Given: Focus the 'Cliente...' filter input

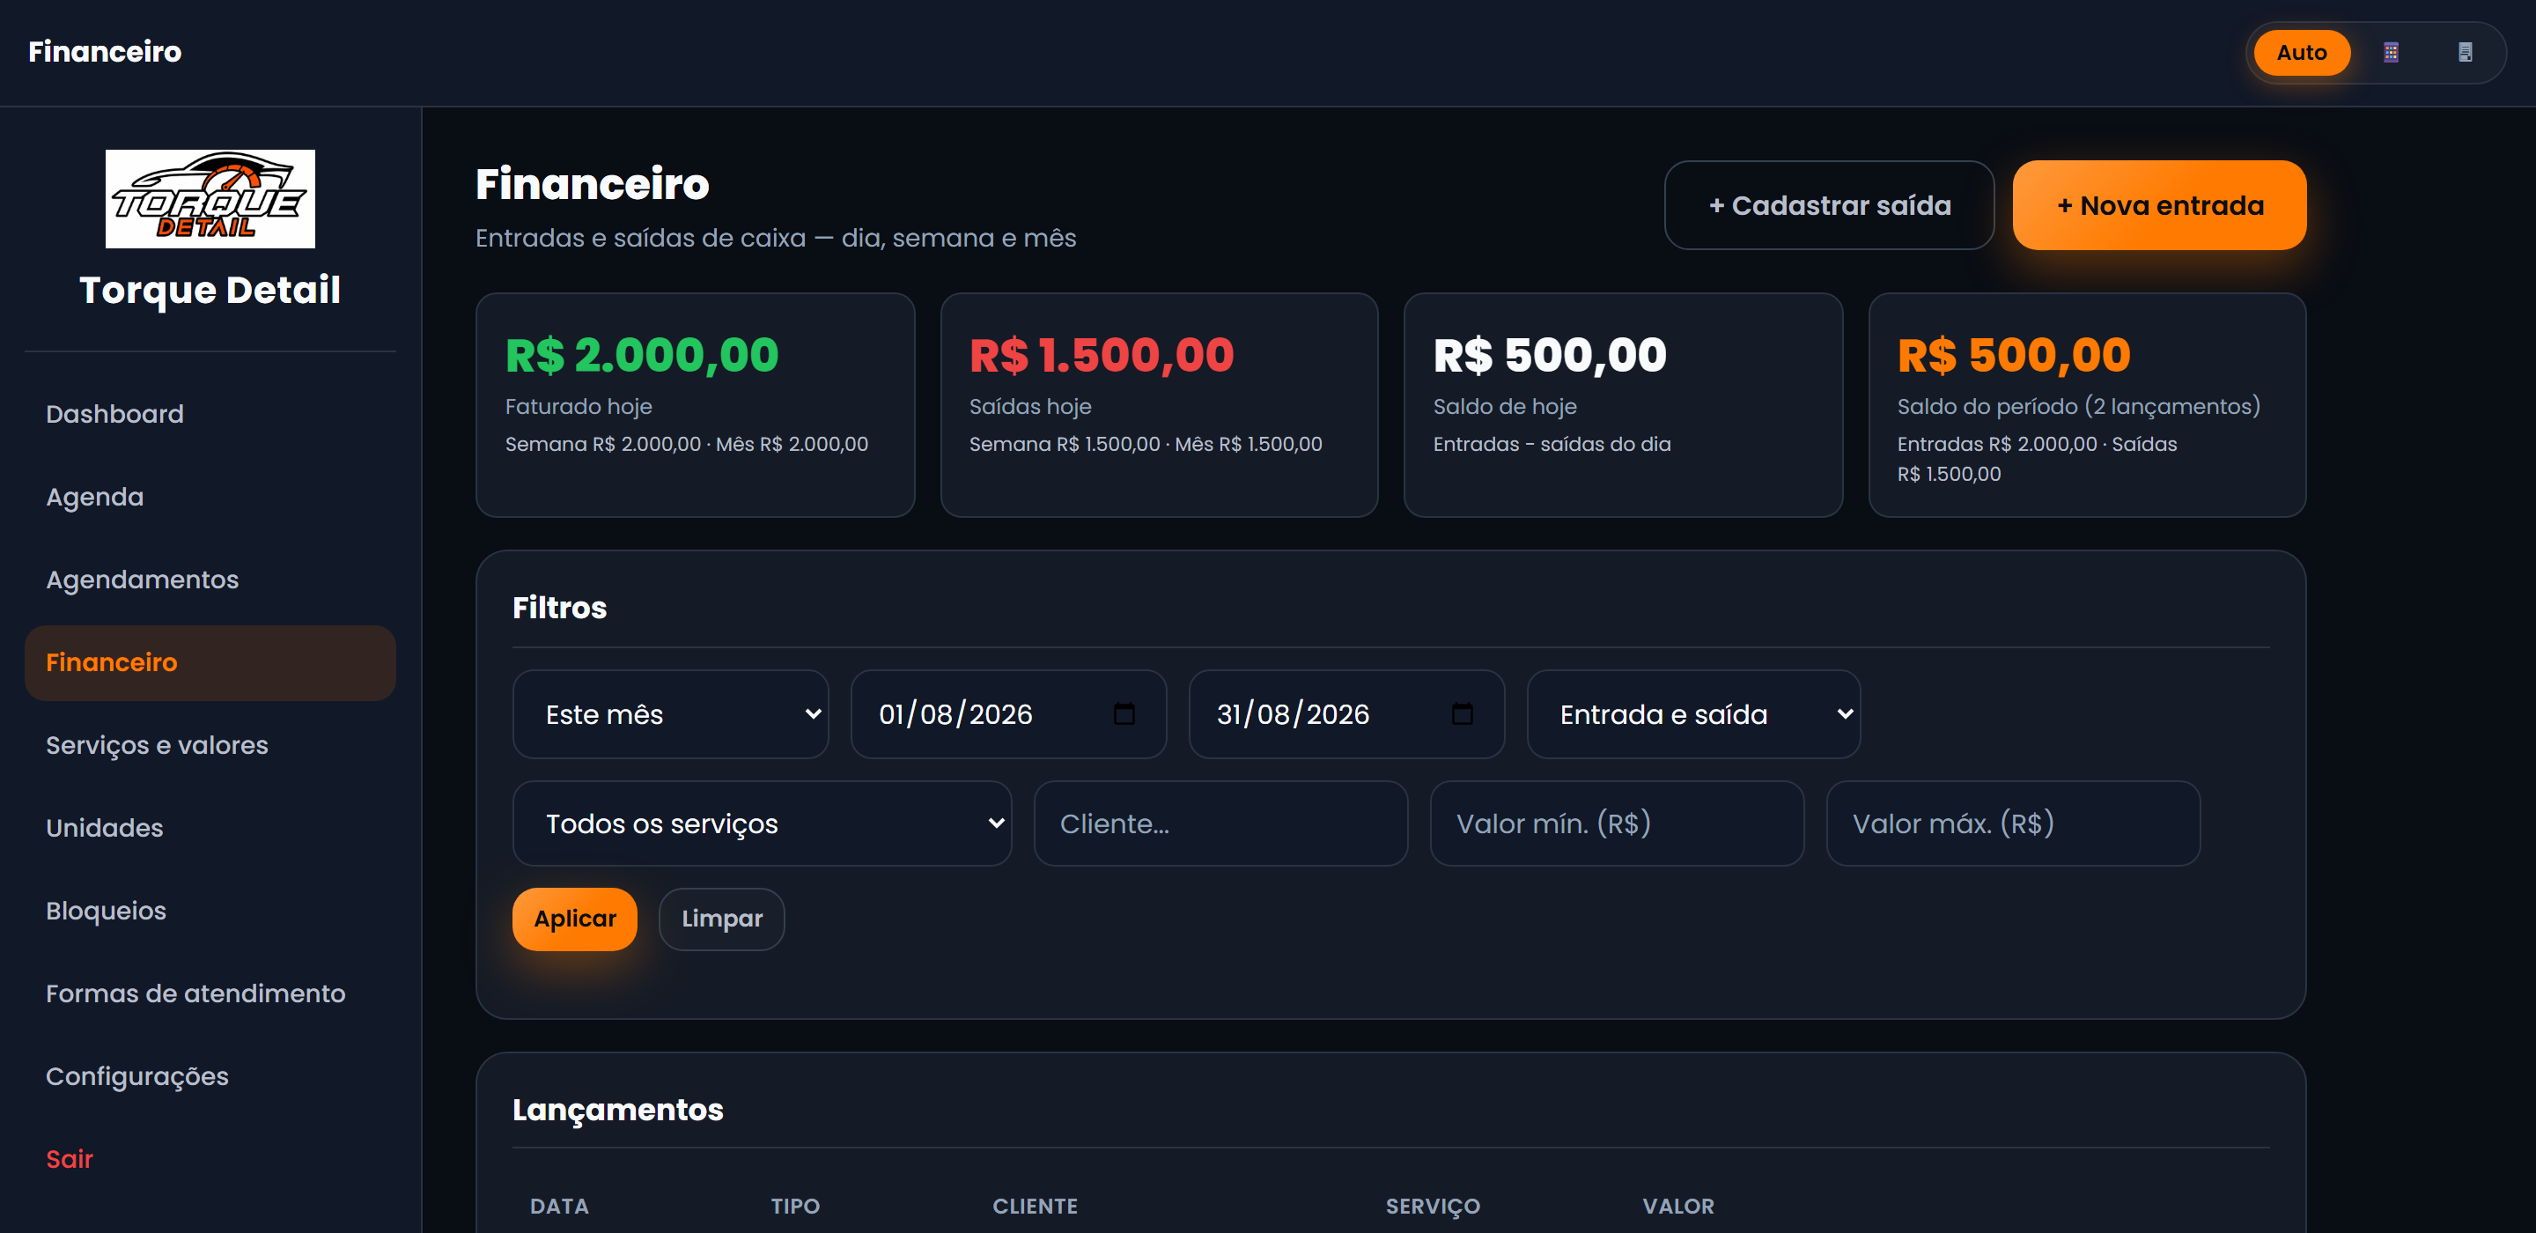Looking at the screenshot, I should click(1220, 823).
